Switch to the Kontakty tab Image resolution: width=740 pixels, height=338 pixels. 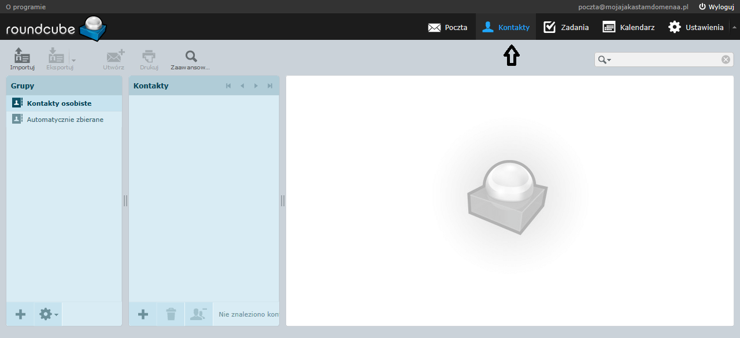(x=506, y=27)
